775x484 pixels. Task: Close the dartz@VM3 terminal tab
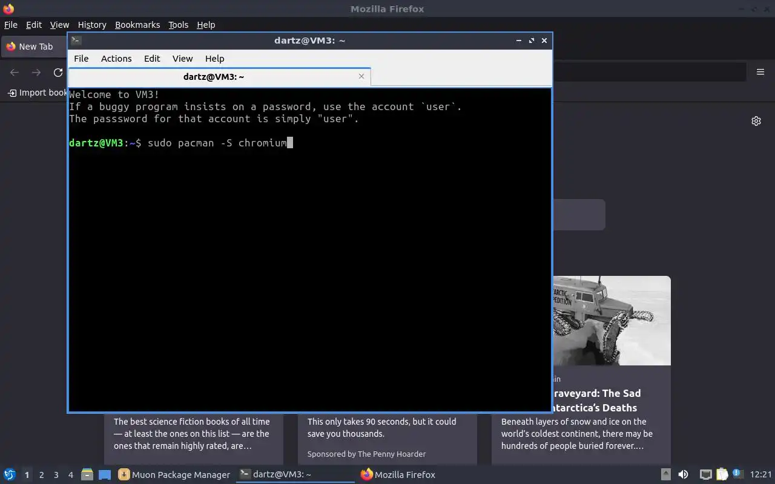click(361, 76)
